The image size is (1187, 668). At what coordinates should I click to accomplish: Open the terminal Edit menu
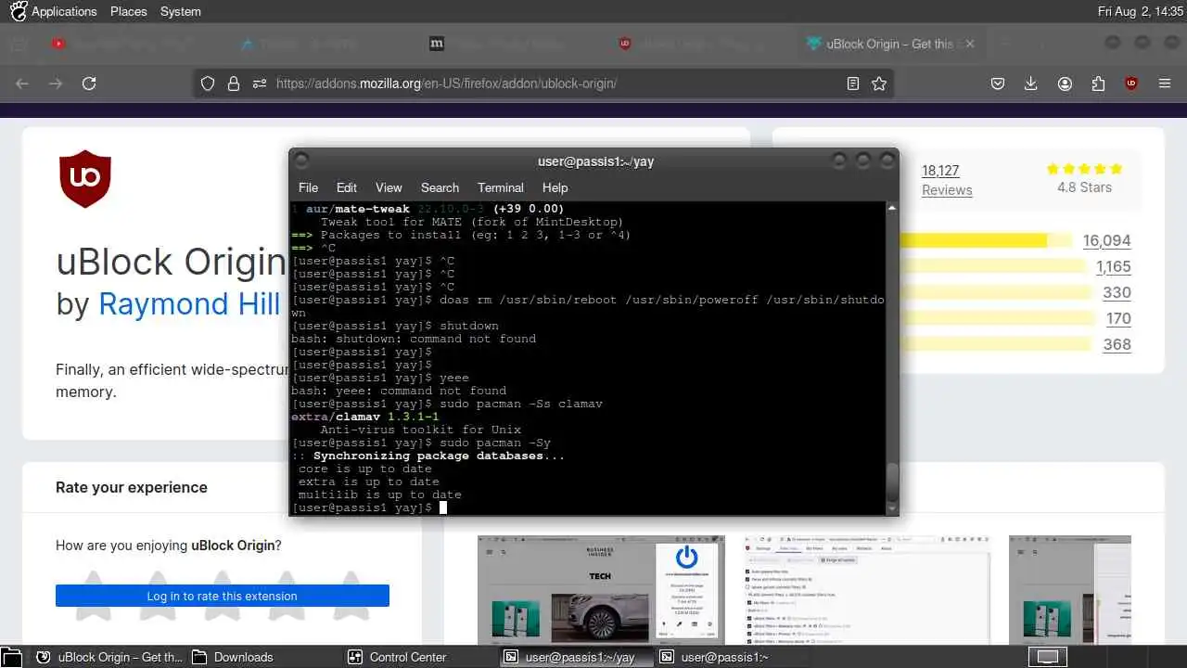(x=347, y=187)
